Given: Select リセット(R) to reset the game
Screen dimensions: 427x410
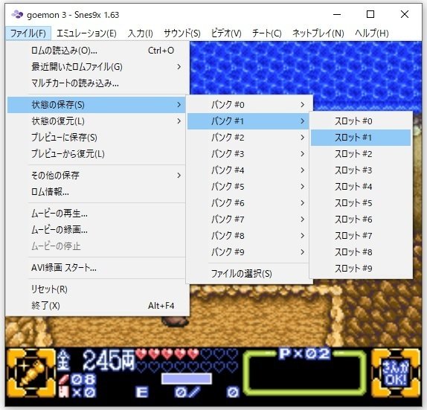Looking at the screenshot, I should point(97,289).
